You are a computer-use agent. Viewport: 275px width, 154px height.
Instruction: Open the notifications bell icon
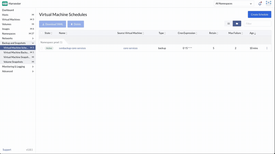260,4
